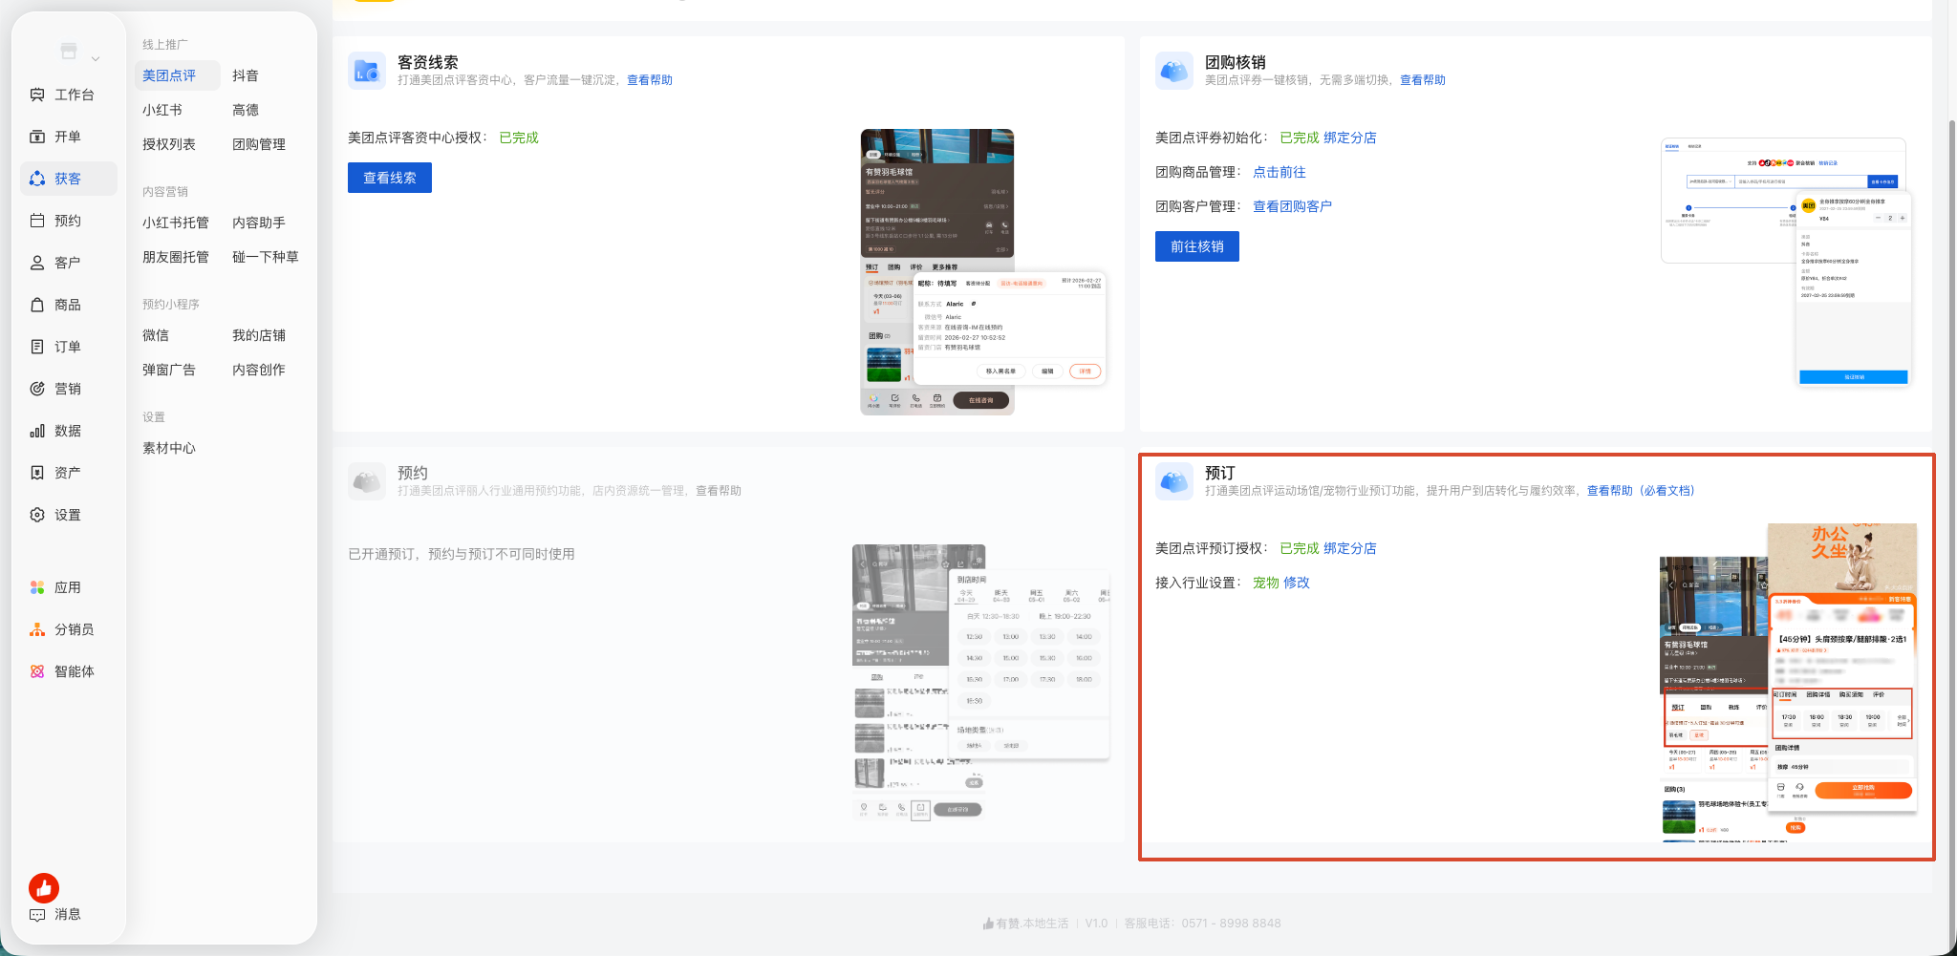Click the 开单 billing icon
The image size is (1957, 956).
click(x=37, y=137)
